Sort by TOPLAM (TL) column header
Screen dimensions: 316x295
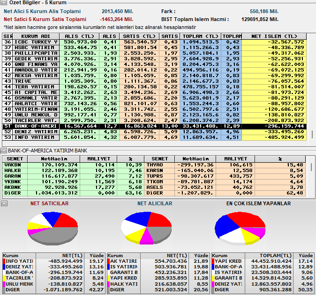point(200,36)
